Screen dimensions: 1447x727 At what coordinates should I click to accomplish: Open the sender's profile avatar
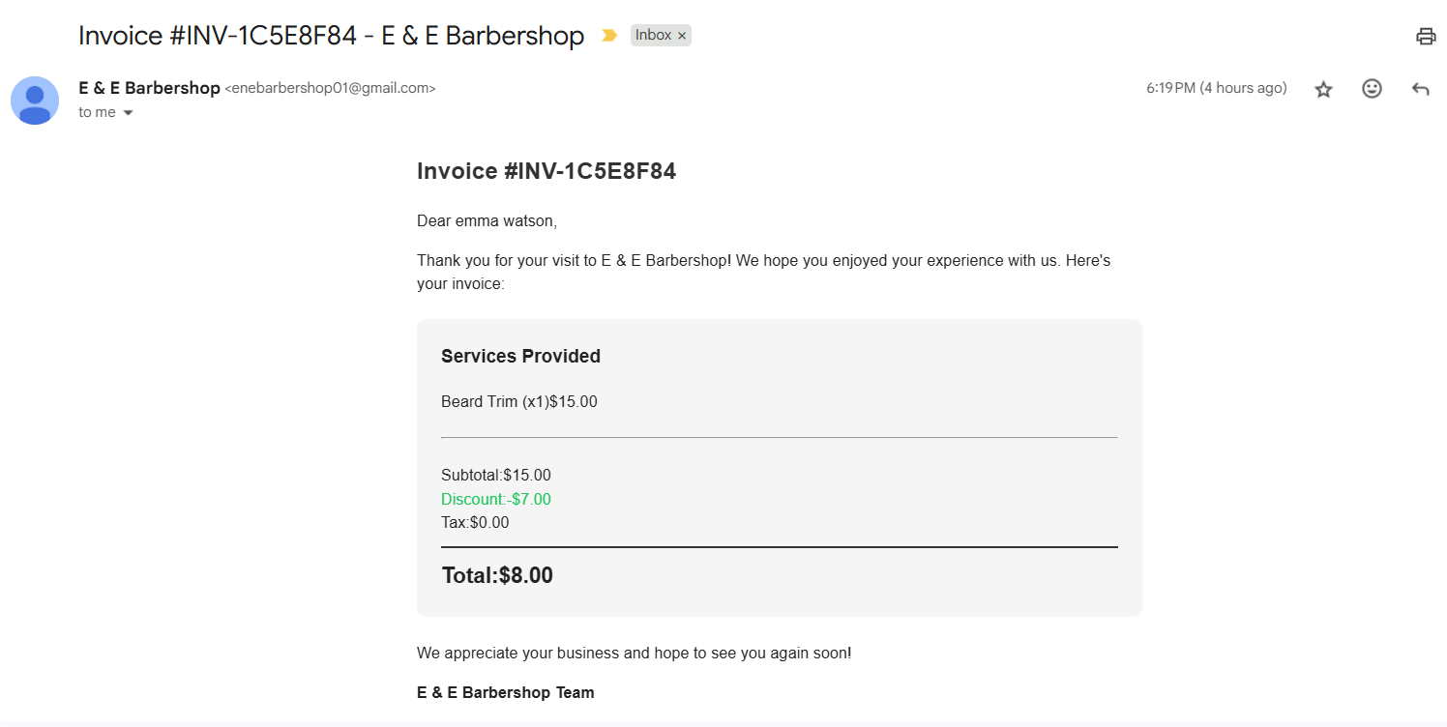pyautogui.click(x=35, y=101)
